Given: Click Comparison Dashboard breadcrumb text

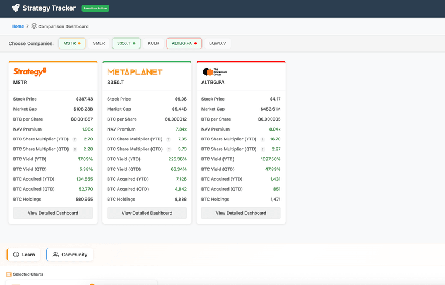Looking at the screenshot, I should (x=63, y=26).
